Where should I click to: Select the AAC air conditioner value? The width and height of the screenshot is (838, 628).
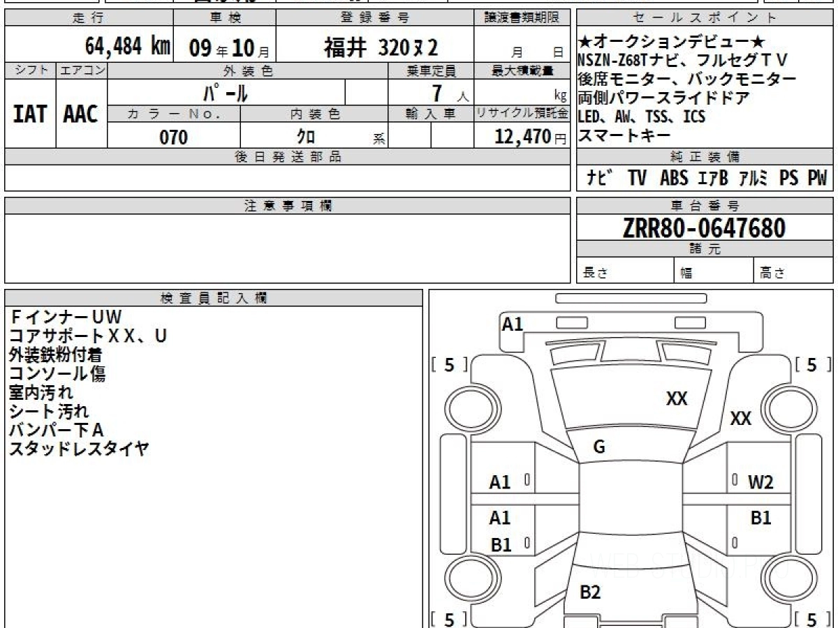tap(81, 114)
